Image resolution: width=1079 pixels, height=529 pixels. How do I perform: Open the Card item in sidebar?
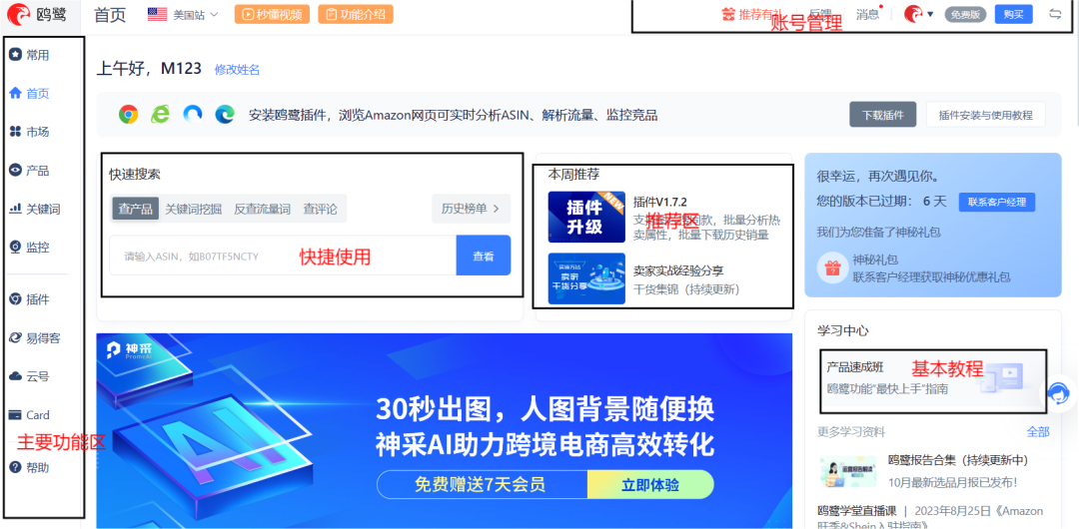tap(30, 415)
